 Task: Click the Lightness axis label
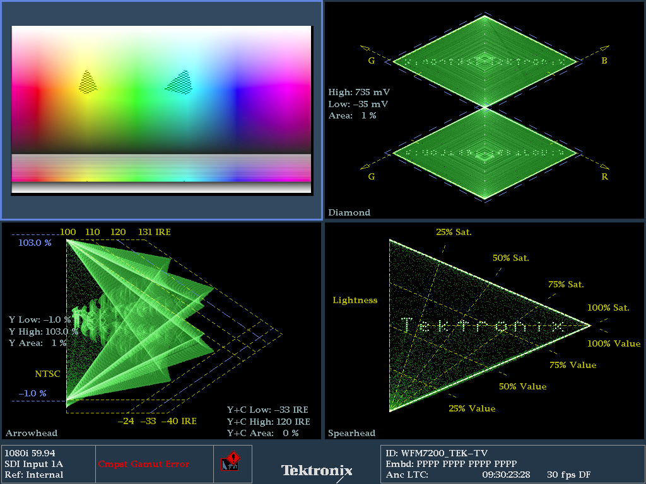click(355, 300)
